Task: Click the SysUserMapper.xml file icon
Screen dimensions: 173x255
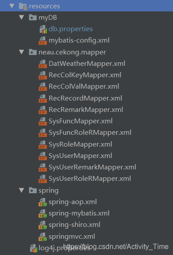Action: [42, 156]
